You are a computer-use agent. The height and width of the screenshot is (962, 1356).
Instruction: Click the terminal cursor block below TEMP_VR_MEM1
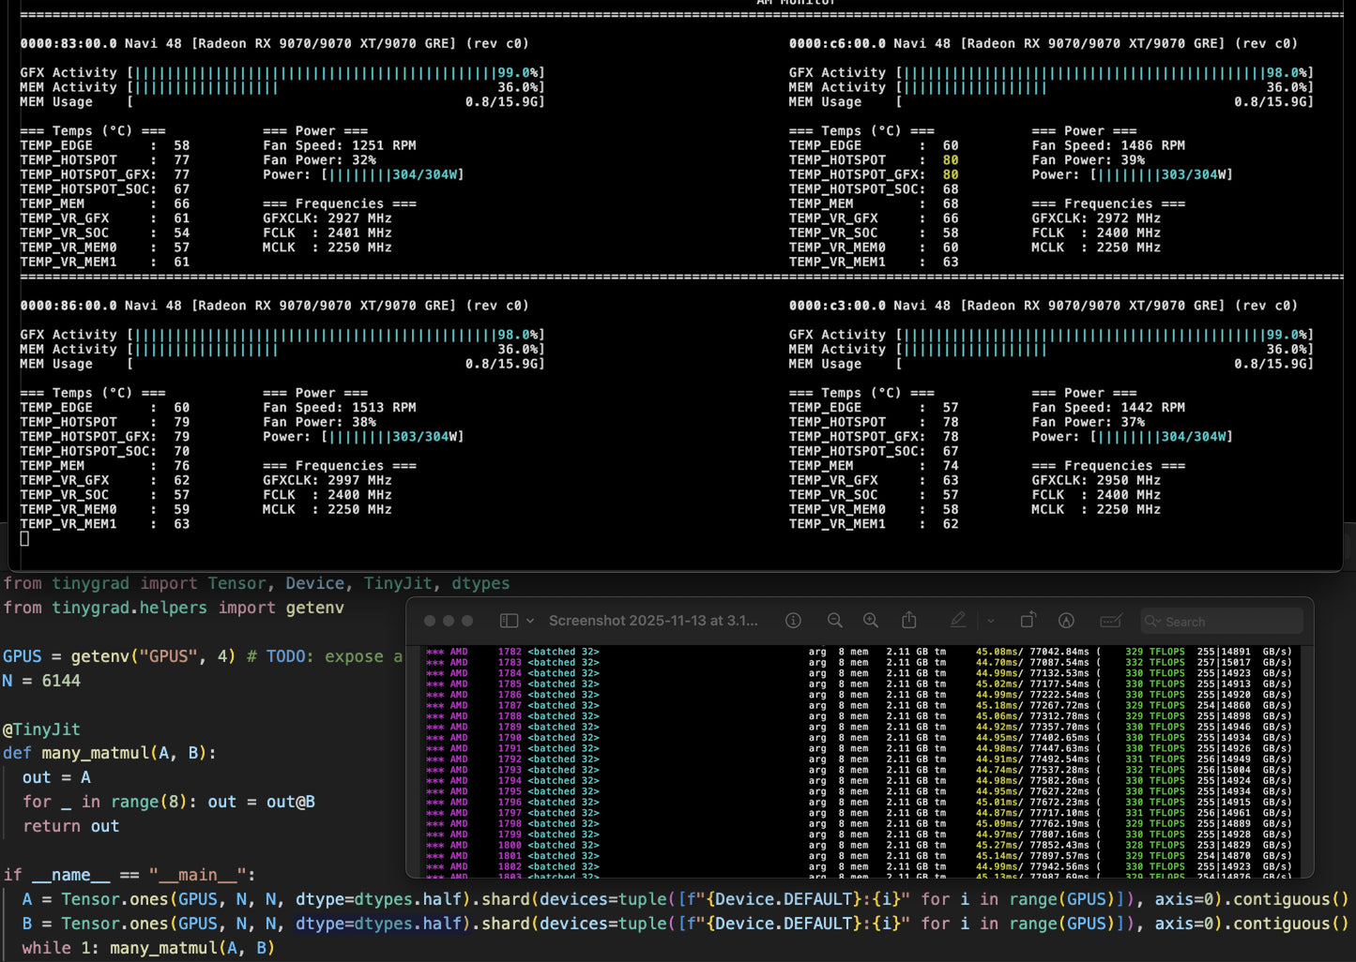click(x=24, y=538)
